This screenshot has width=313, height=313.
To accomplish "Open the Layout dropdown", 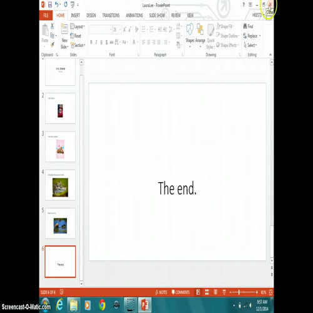I will click(x=78, y=26).
